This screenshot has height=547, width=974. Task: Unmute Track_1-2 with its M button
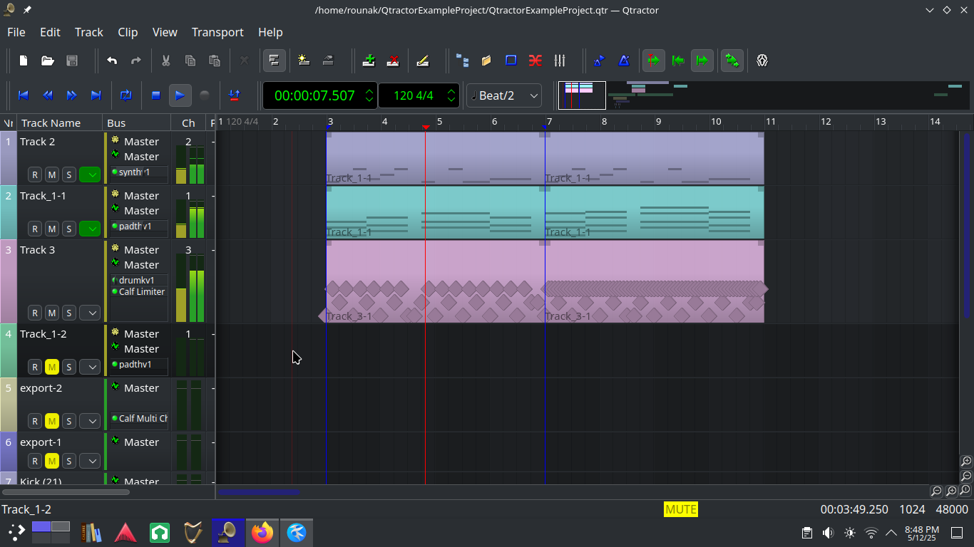click(51, 367)
